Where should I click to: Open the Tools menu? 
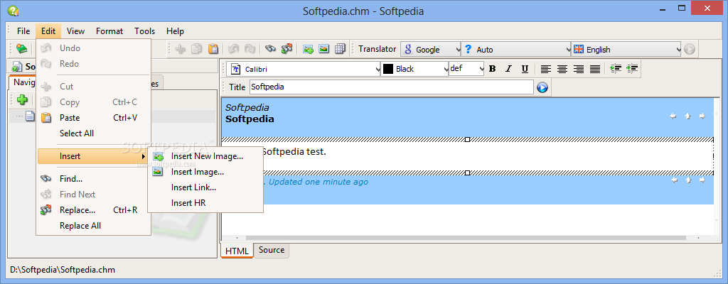pos(145,31)
